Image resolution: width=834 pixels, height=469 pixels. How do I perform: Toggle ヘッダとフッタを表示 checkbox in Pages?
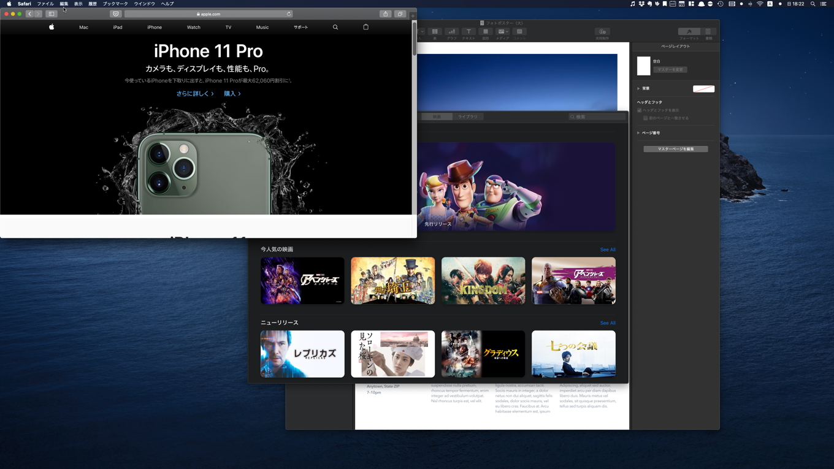point(640,110)
